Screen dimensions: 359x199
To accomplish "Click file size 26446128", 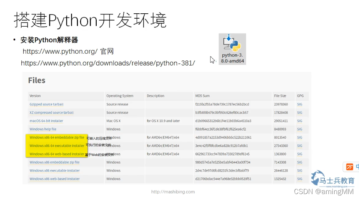I will click(x=281, y=170).
